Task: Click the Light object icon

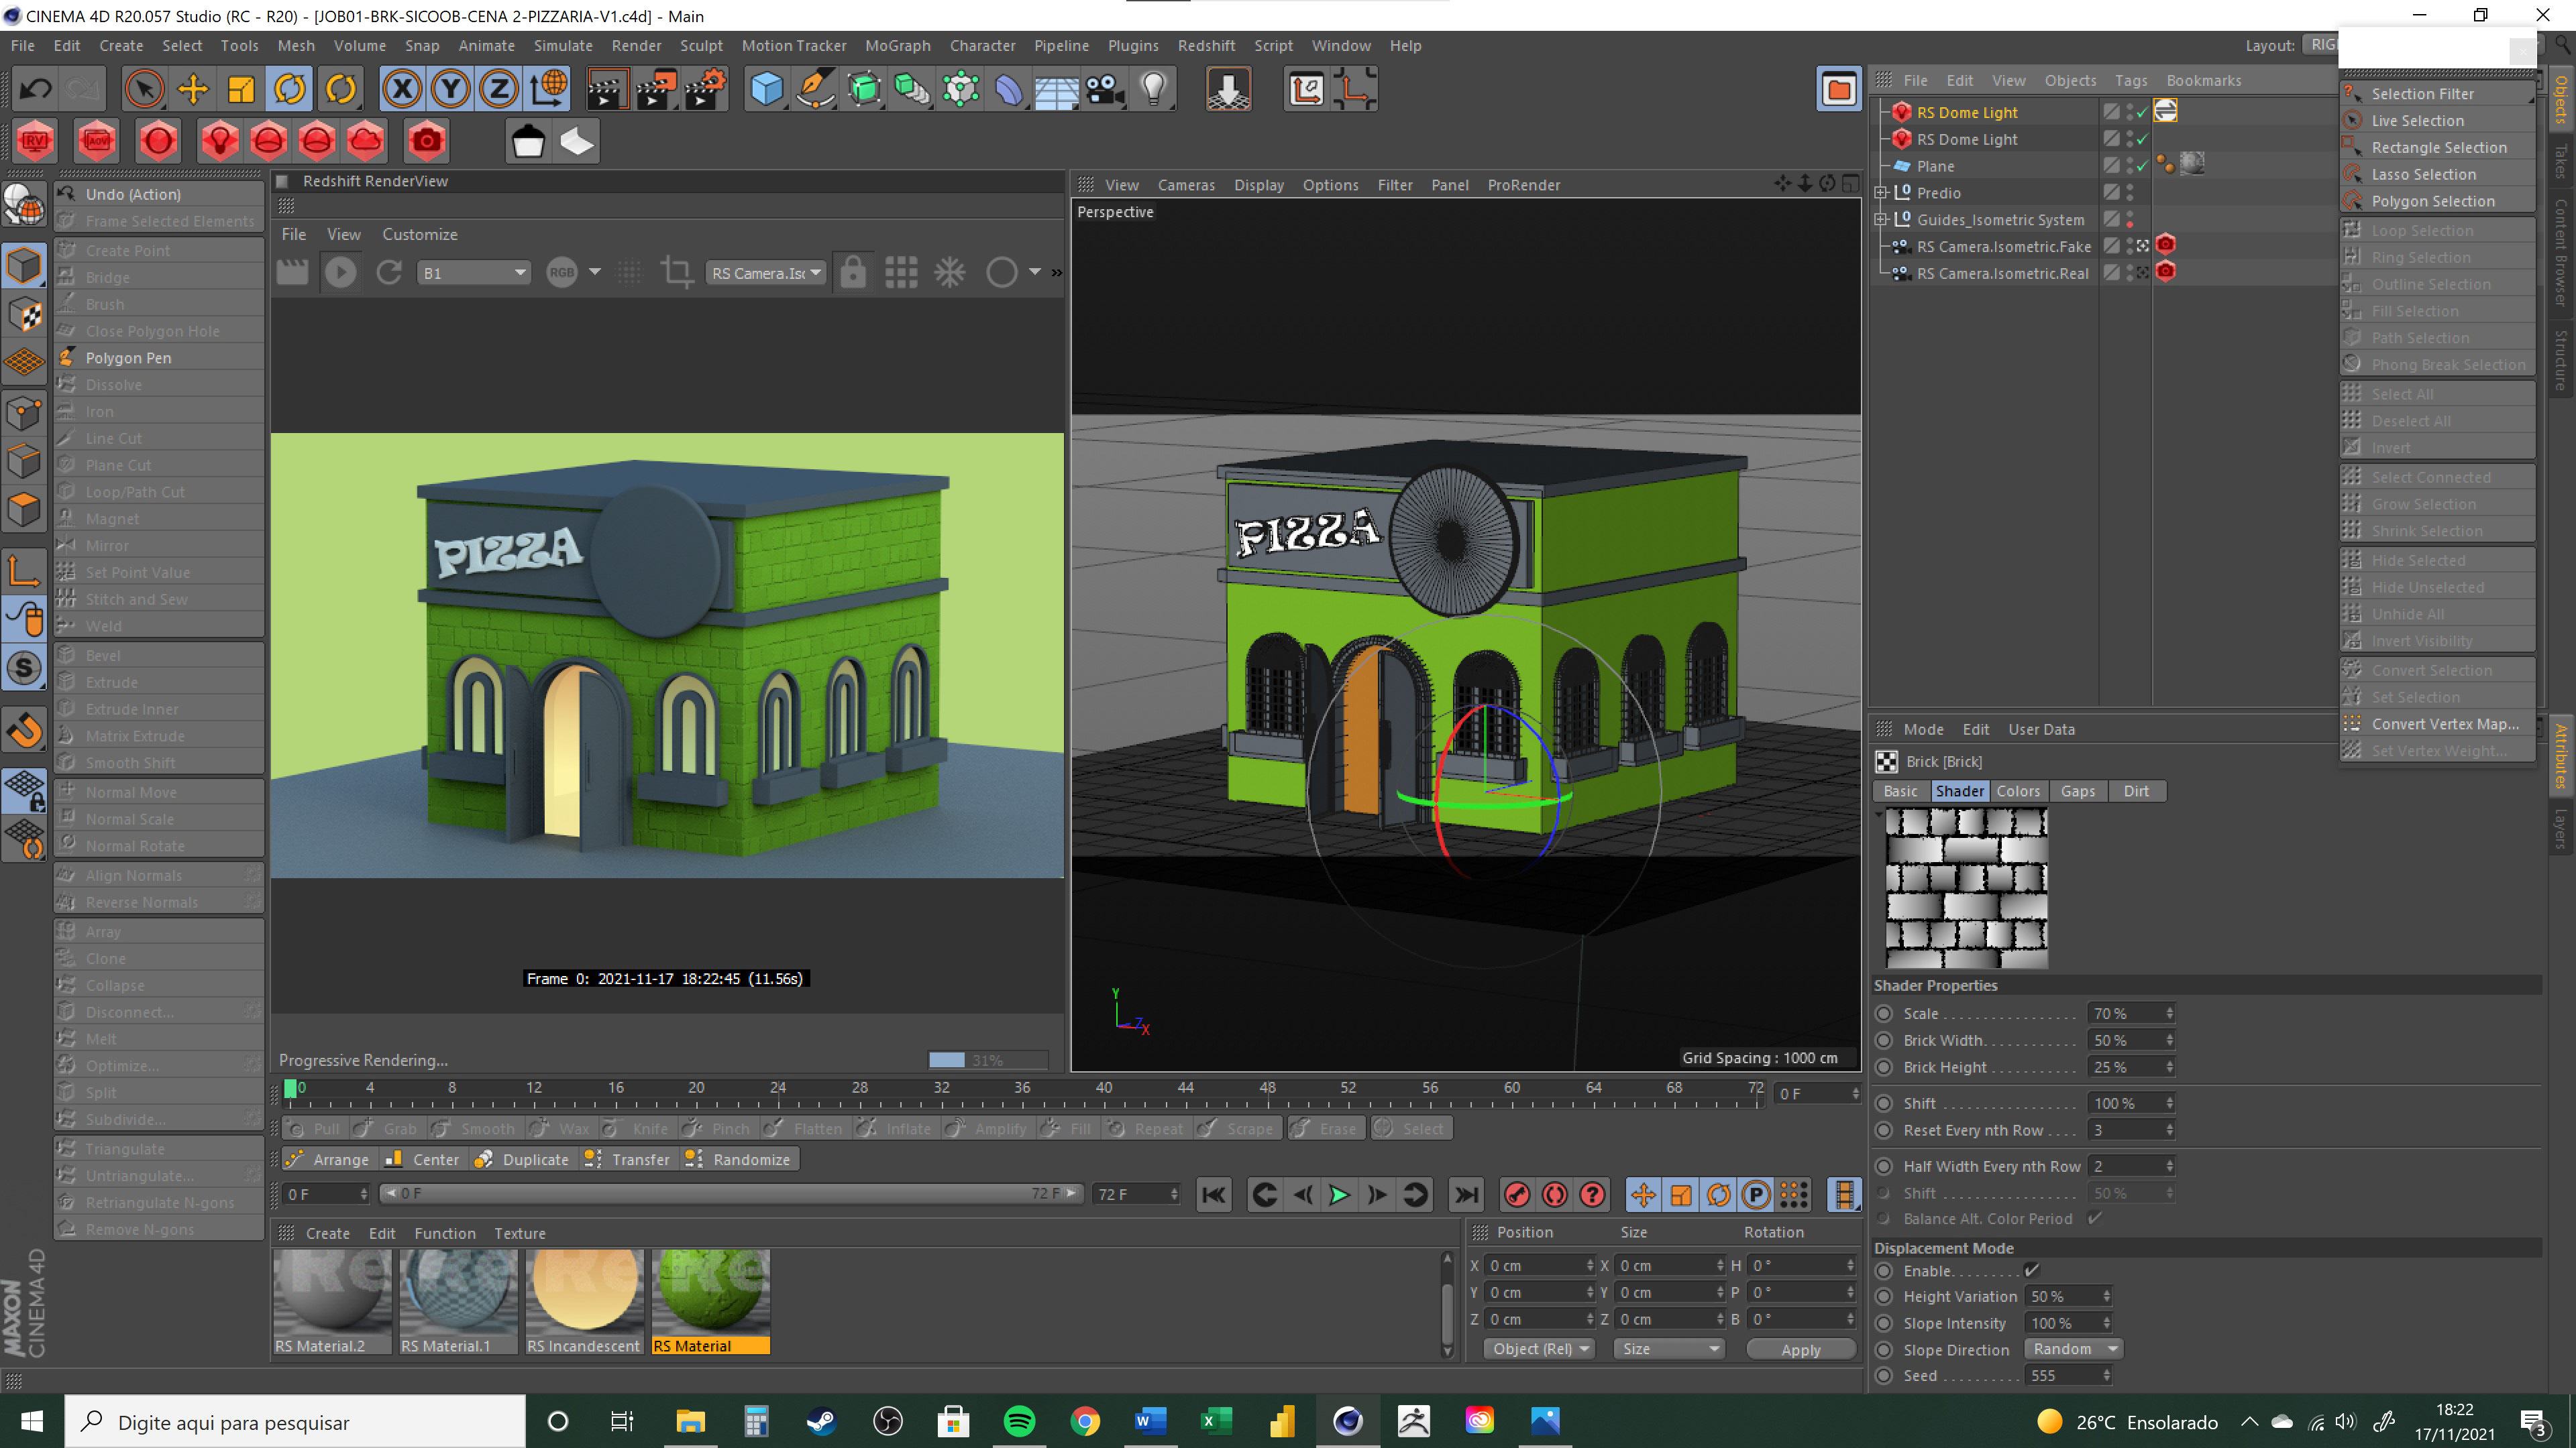Action: tap(1154, 90)
